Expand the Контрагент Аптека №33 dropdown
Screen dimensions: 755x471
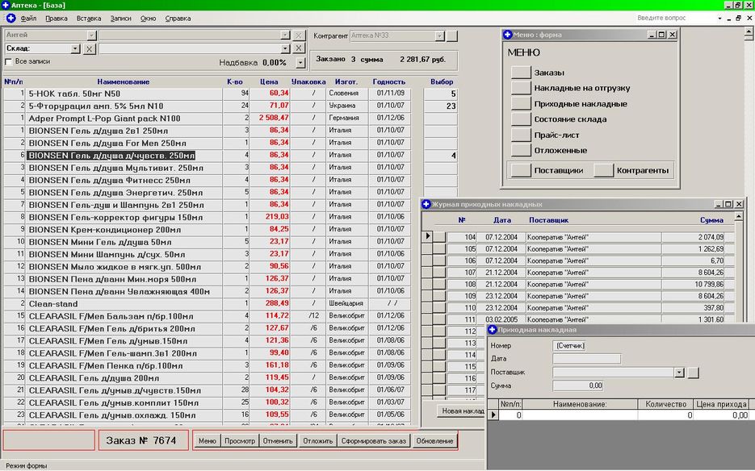pos(439,35)
